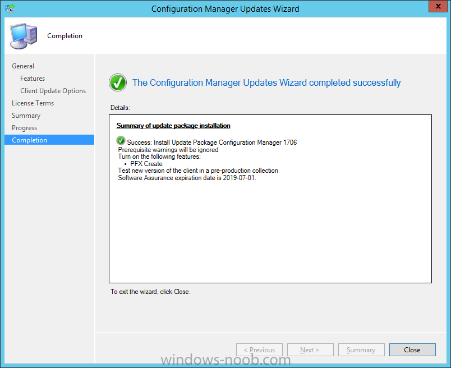Click the 'PFX Create' bullet item

point(146,164)
